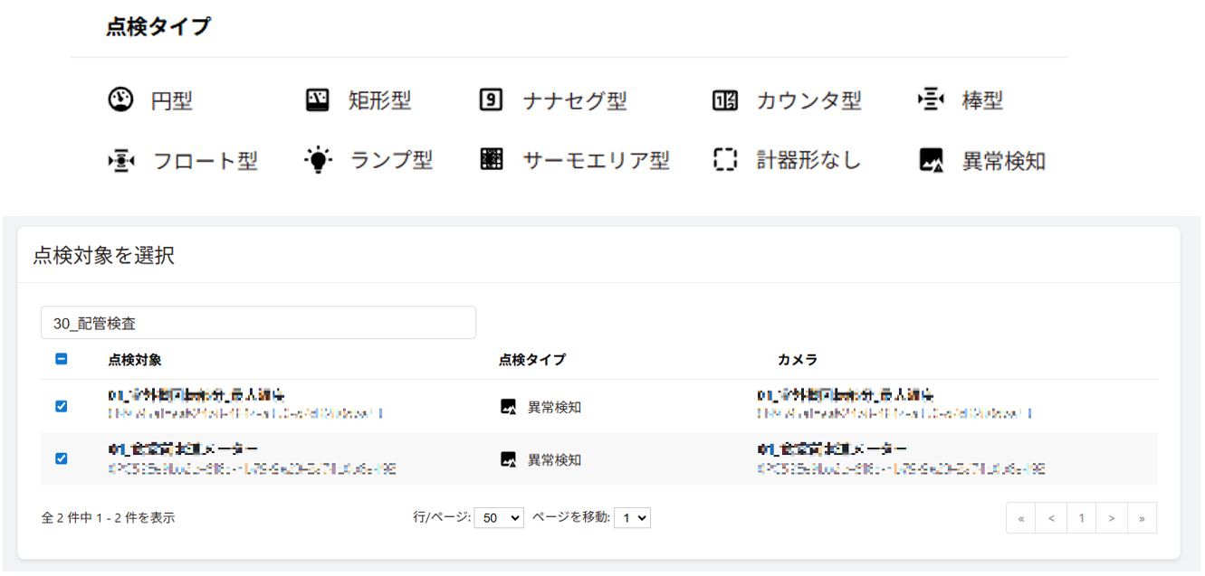Click the ランプ型 label text
Viewport: 1205px width, 576px height.
(392, 161)
